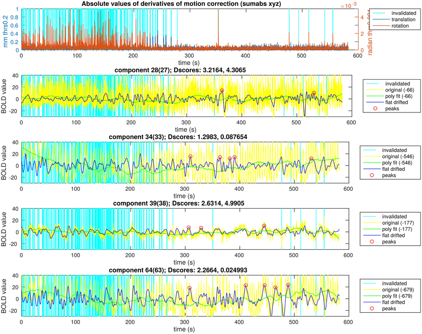422x334 pixels.
Task: Select 'poly fit (-177)' in the legend
Action: click(397, 229)
